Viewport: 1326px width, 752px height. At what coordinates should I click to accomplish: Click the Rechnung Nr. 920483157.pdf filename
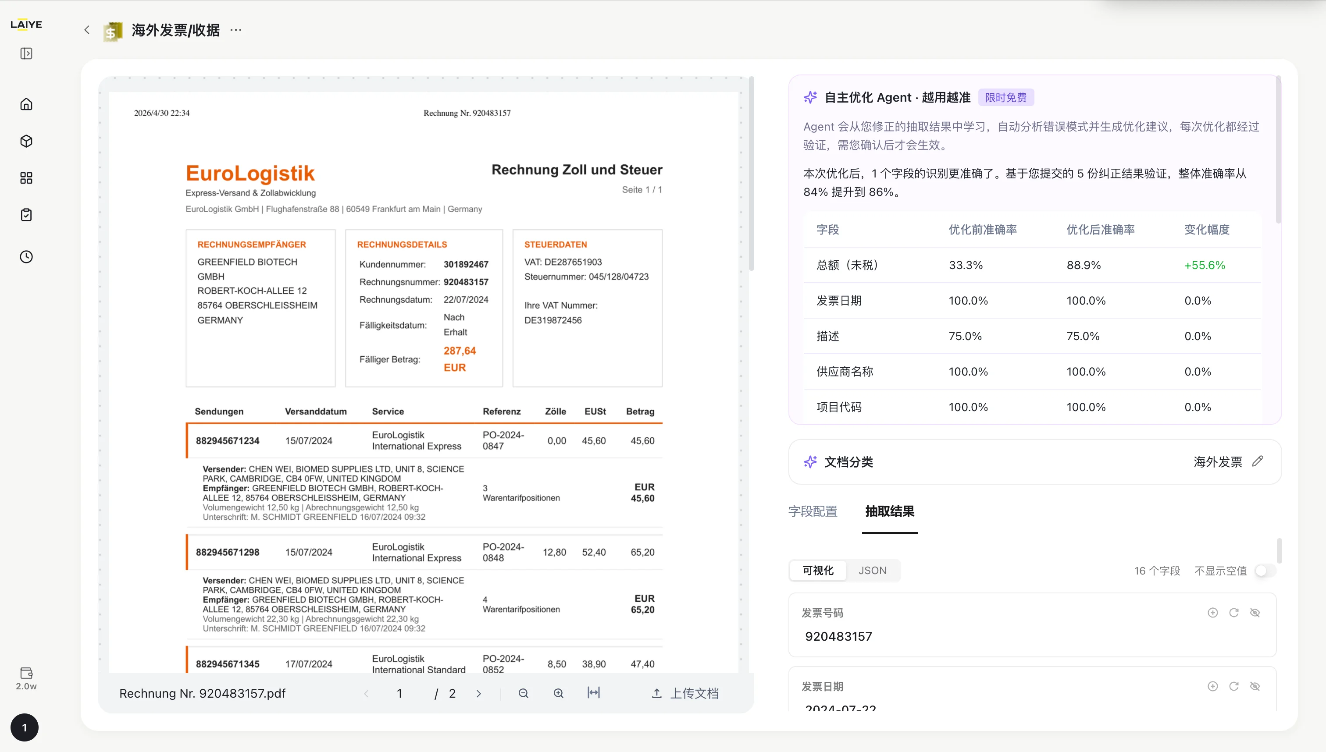point(202,693)
